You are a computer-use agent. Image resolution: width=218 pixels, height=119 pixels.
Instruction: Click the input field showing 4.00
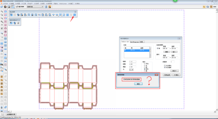point(133,64)
